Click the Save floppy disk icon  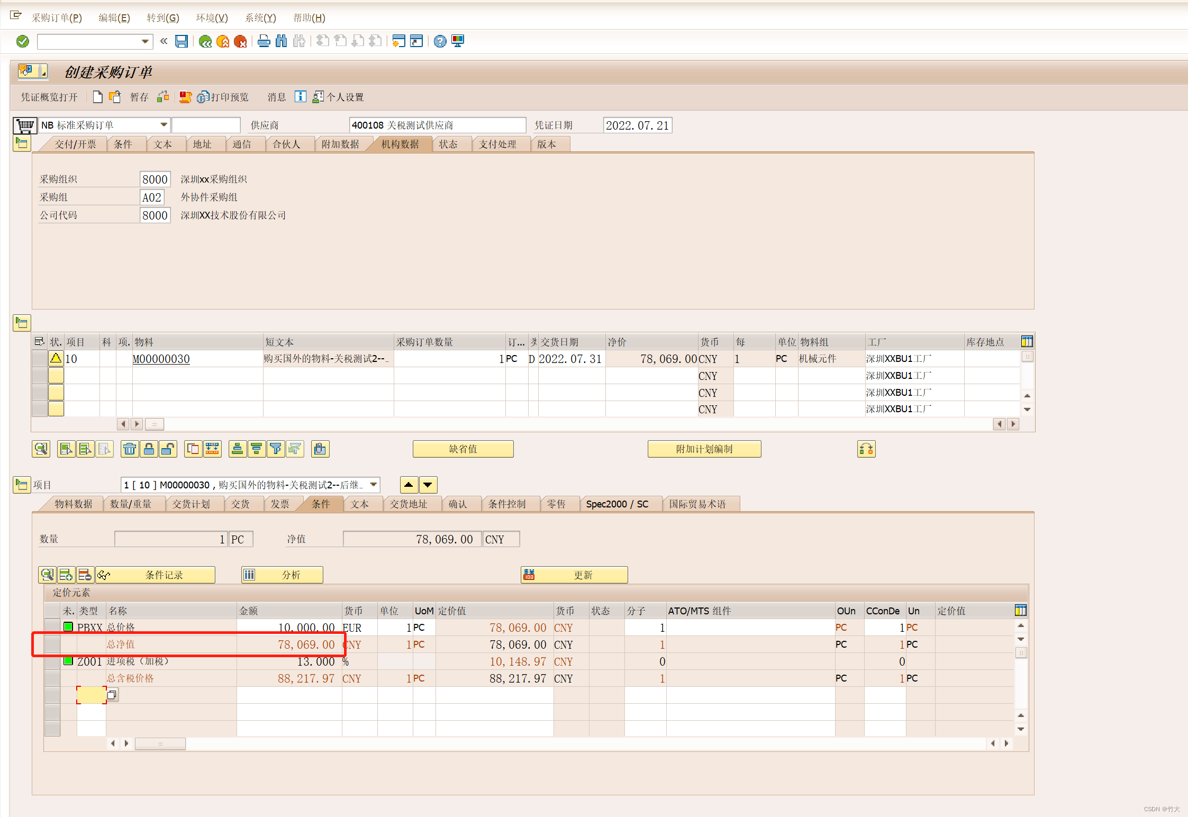pyautogui.click(x=182, y=41)
